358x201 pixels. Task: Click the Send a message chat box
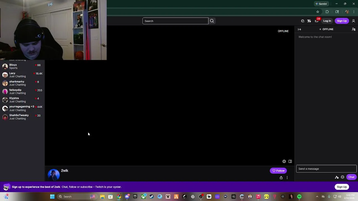pos(326,169)
